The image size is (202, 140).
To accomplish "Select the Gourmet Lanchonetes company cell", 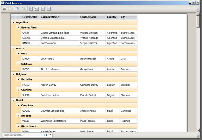I will pos(59,111).
